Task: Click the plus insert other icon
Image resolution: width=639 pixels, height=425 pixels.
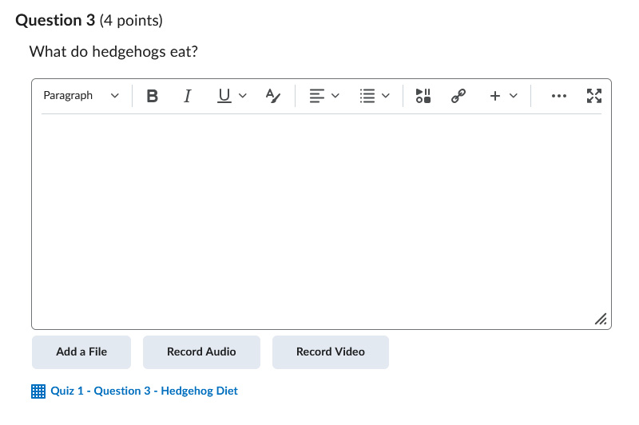Action: click(x=494, y=96)
